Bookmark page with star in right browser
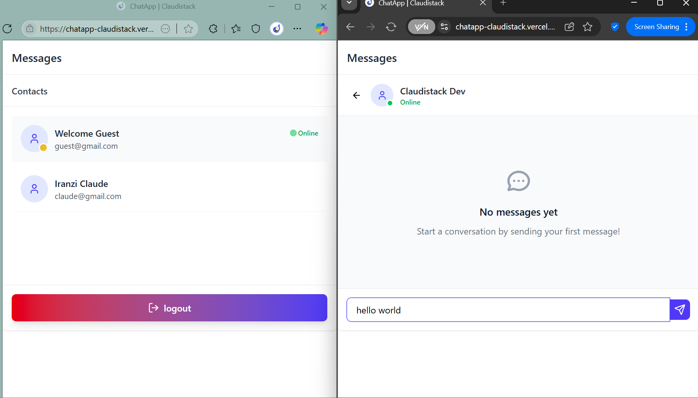 [587, 27]
